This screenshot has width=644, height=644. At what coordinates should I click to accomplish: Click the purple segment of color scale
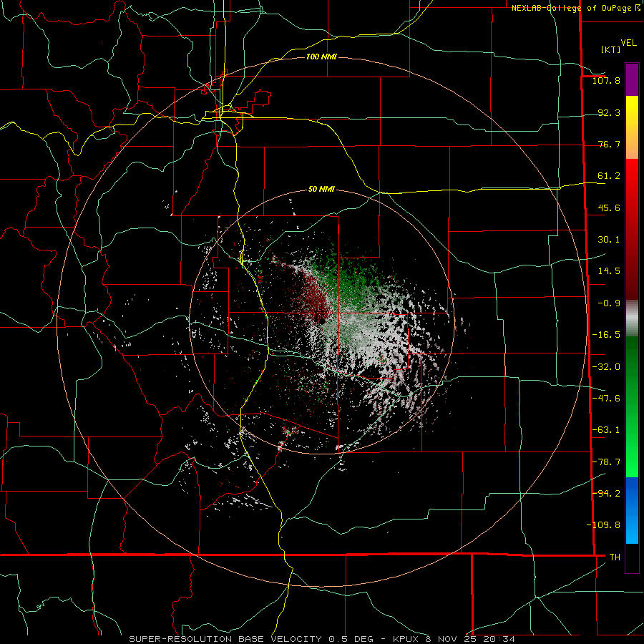(632, 79)
